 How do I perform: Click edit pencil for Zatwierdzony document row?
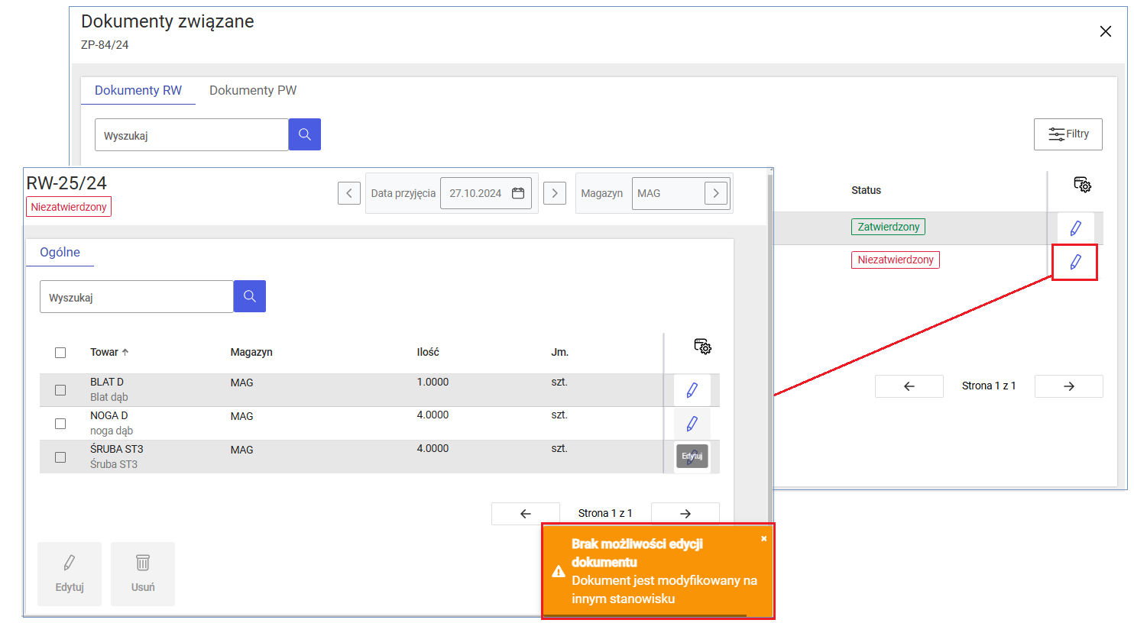click(x=1076, y=228)
